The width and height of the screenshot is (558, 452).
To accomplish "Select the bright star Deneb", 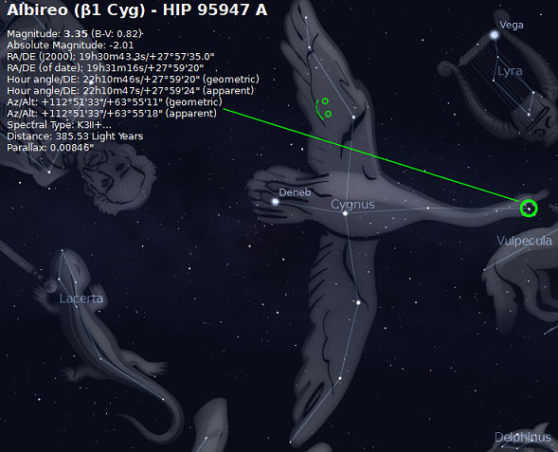I will (275, 202).
